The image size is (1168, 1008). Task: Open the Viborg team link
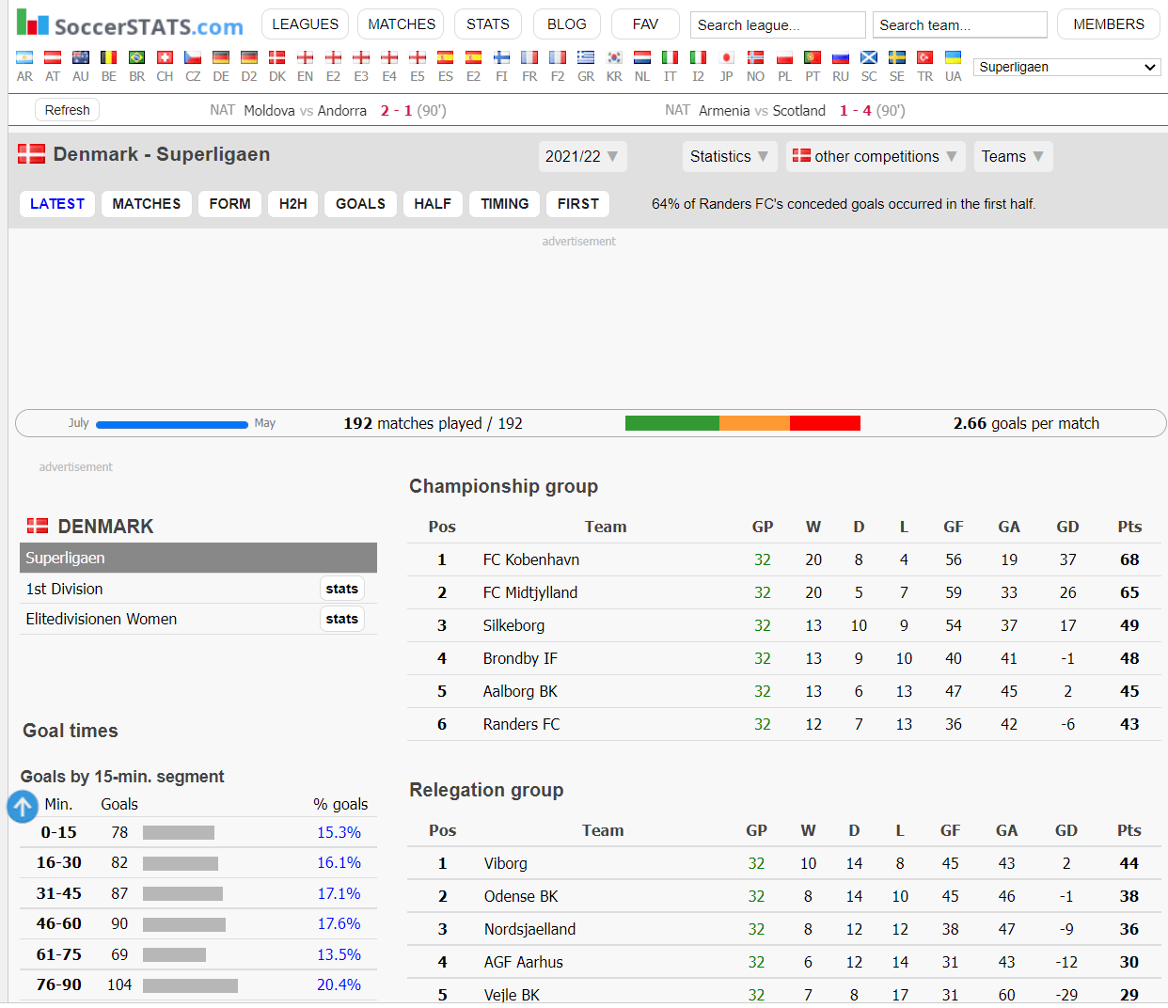(506, 863)
